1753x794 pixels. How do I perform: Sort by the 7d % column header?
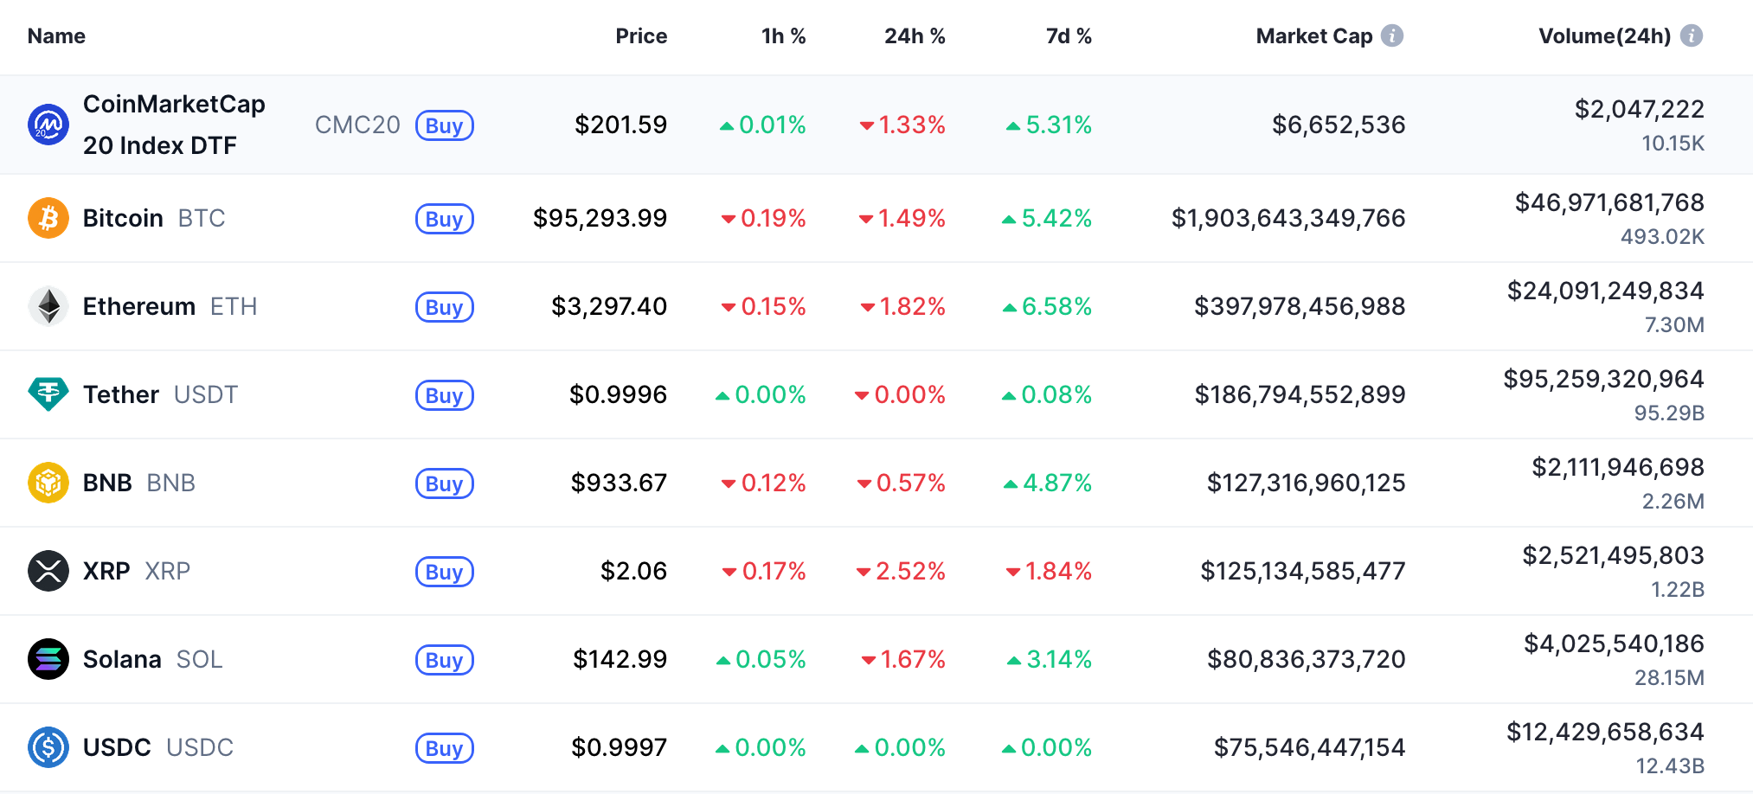tap(1069, 36)
